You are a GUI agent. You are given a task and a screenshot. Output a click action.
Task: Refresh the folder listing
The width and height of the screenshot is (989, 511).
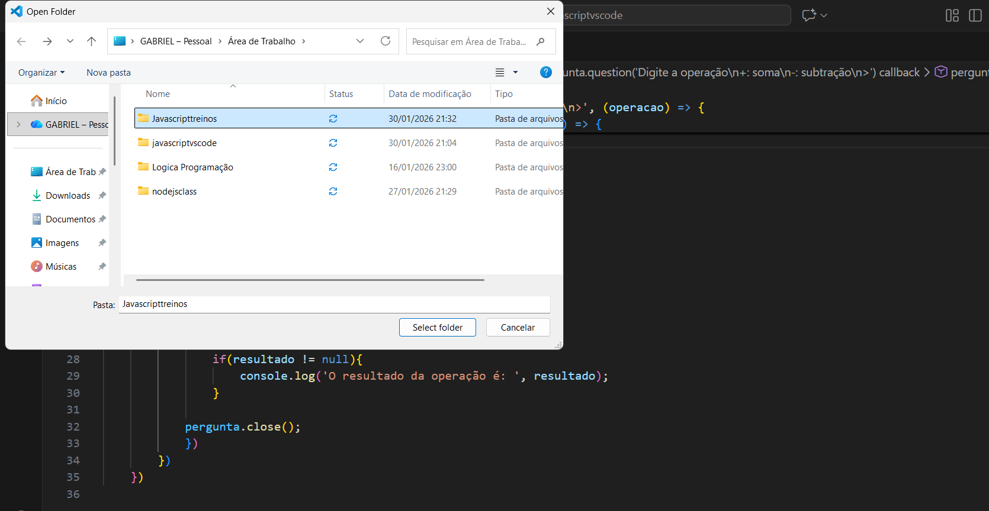pos(386,41)
